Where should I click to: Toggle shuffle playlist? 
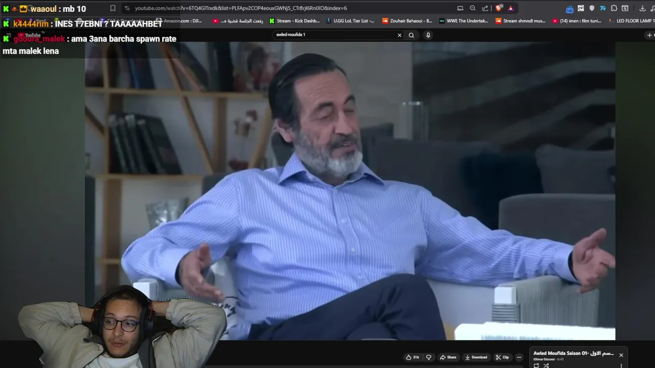point(546,365)
